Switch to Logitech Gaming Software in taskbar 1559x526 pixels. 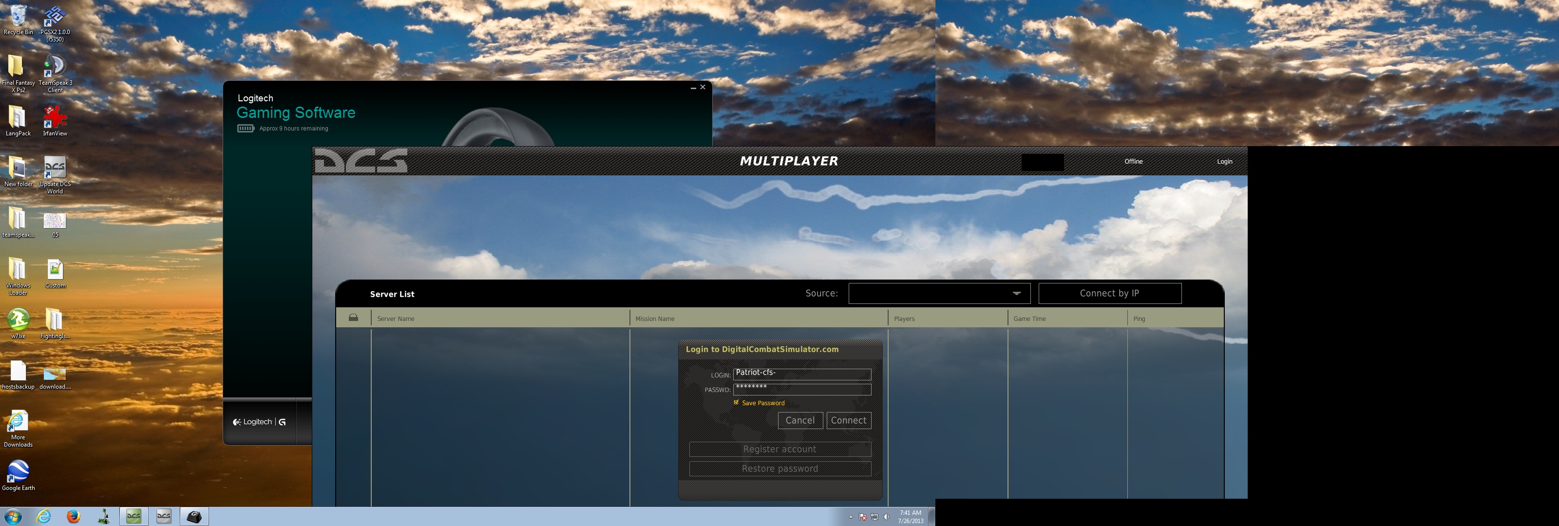tap(194, 516)
